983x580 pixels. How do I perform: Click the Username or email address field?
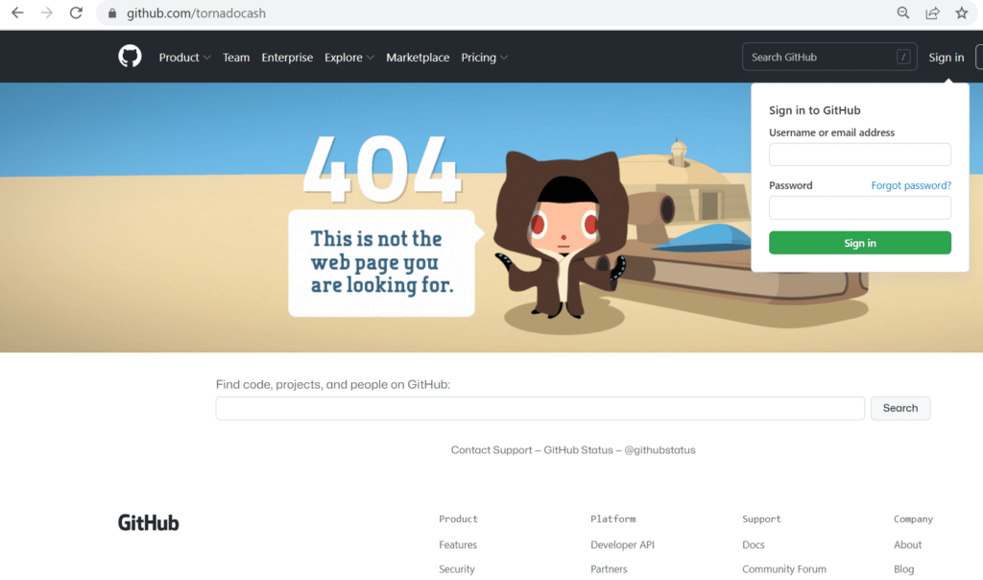point(859,155)
